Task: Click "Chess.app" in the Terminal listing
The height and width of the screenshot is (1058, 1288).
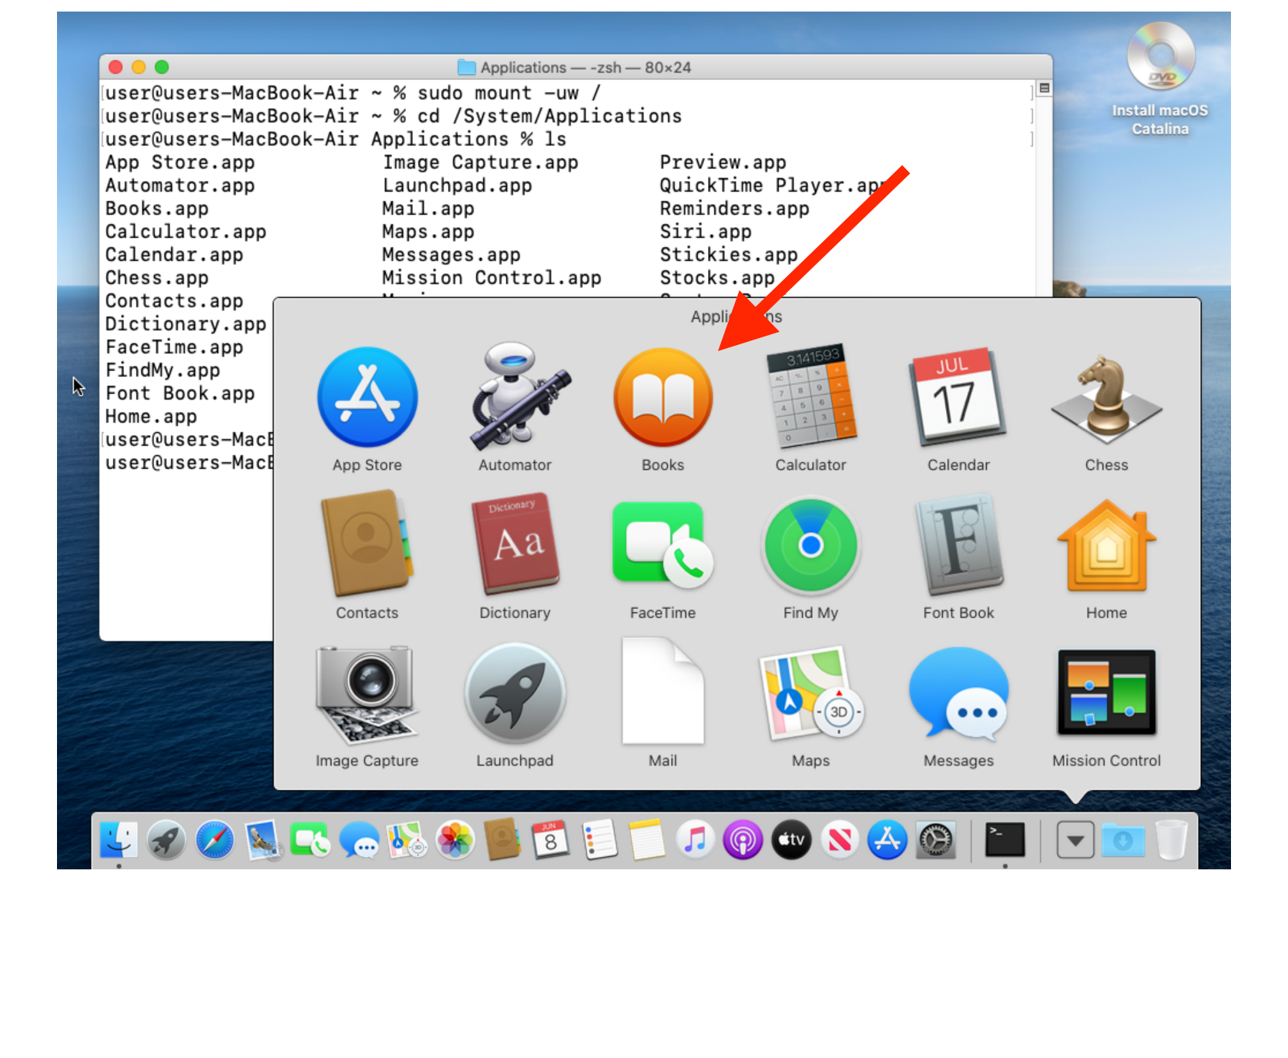Action: [156, 278]
